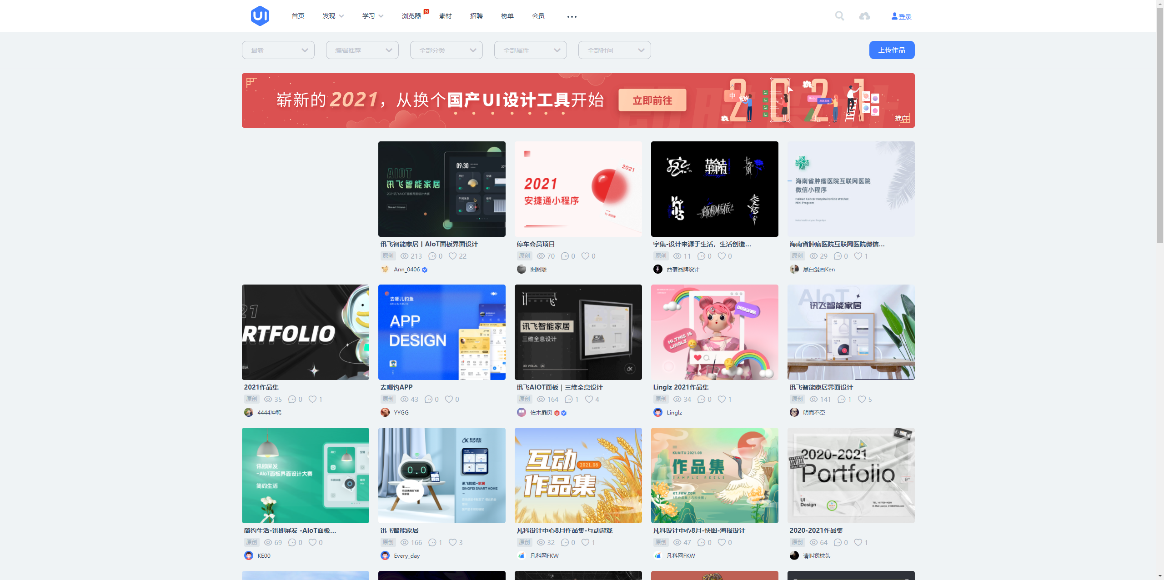Image resolution: width=1164 pixels, height=580 pixels.
Task: Click views eye icon on 去哪钓APP card
Action: click(x=404, y=399)
